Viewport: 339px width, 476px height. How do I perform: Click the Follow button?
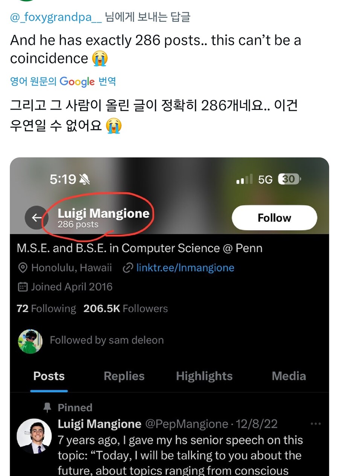(x=274, y=218)
